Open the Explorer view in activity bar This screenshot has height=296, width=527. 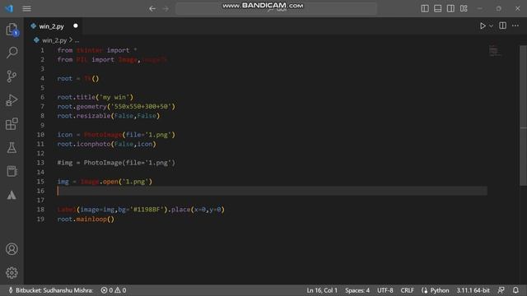[12, 30]
